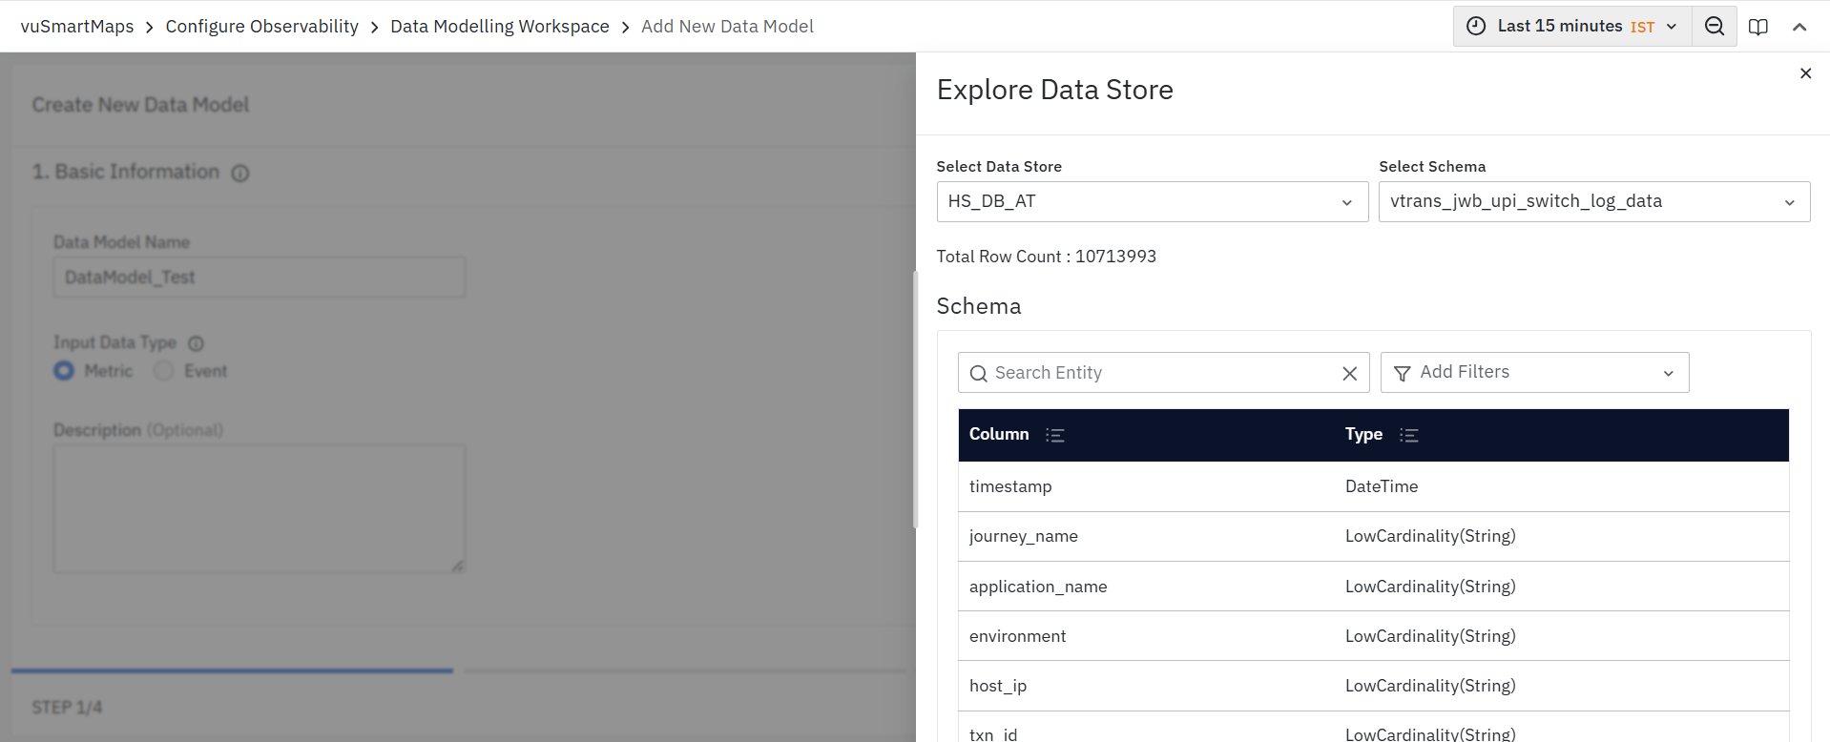Navigate to Data Modelling Workspace breadcrumb
Image resolution: width=1830 pixels, height=742 pixels.
[x=499, y=27]
